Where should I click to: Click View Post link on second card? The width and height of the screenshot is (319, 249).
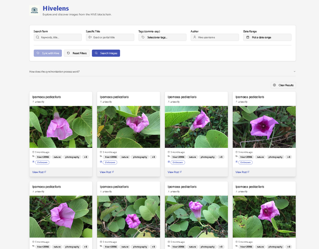coord(107,172)
